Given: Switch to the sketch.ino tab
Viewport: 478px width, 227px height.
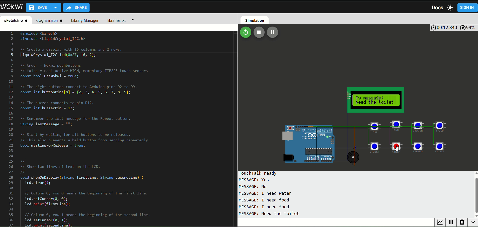Looking at the screenshot, I should point(16,21).
